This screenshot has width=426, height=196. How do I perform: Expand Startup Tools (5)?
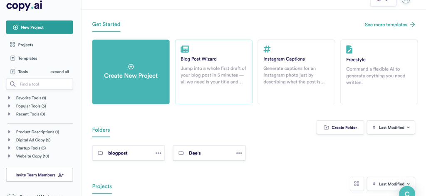click(31, 148)
